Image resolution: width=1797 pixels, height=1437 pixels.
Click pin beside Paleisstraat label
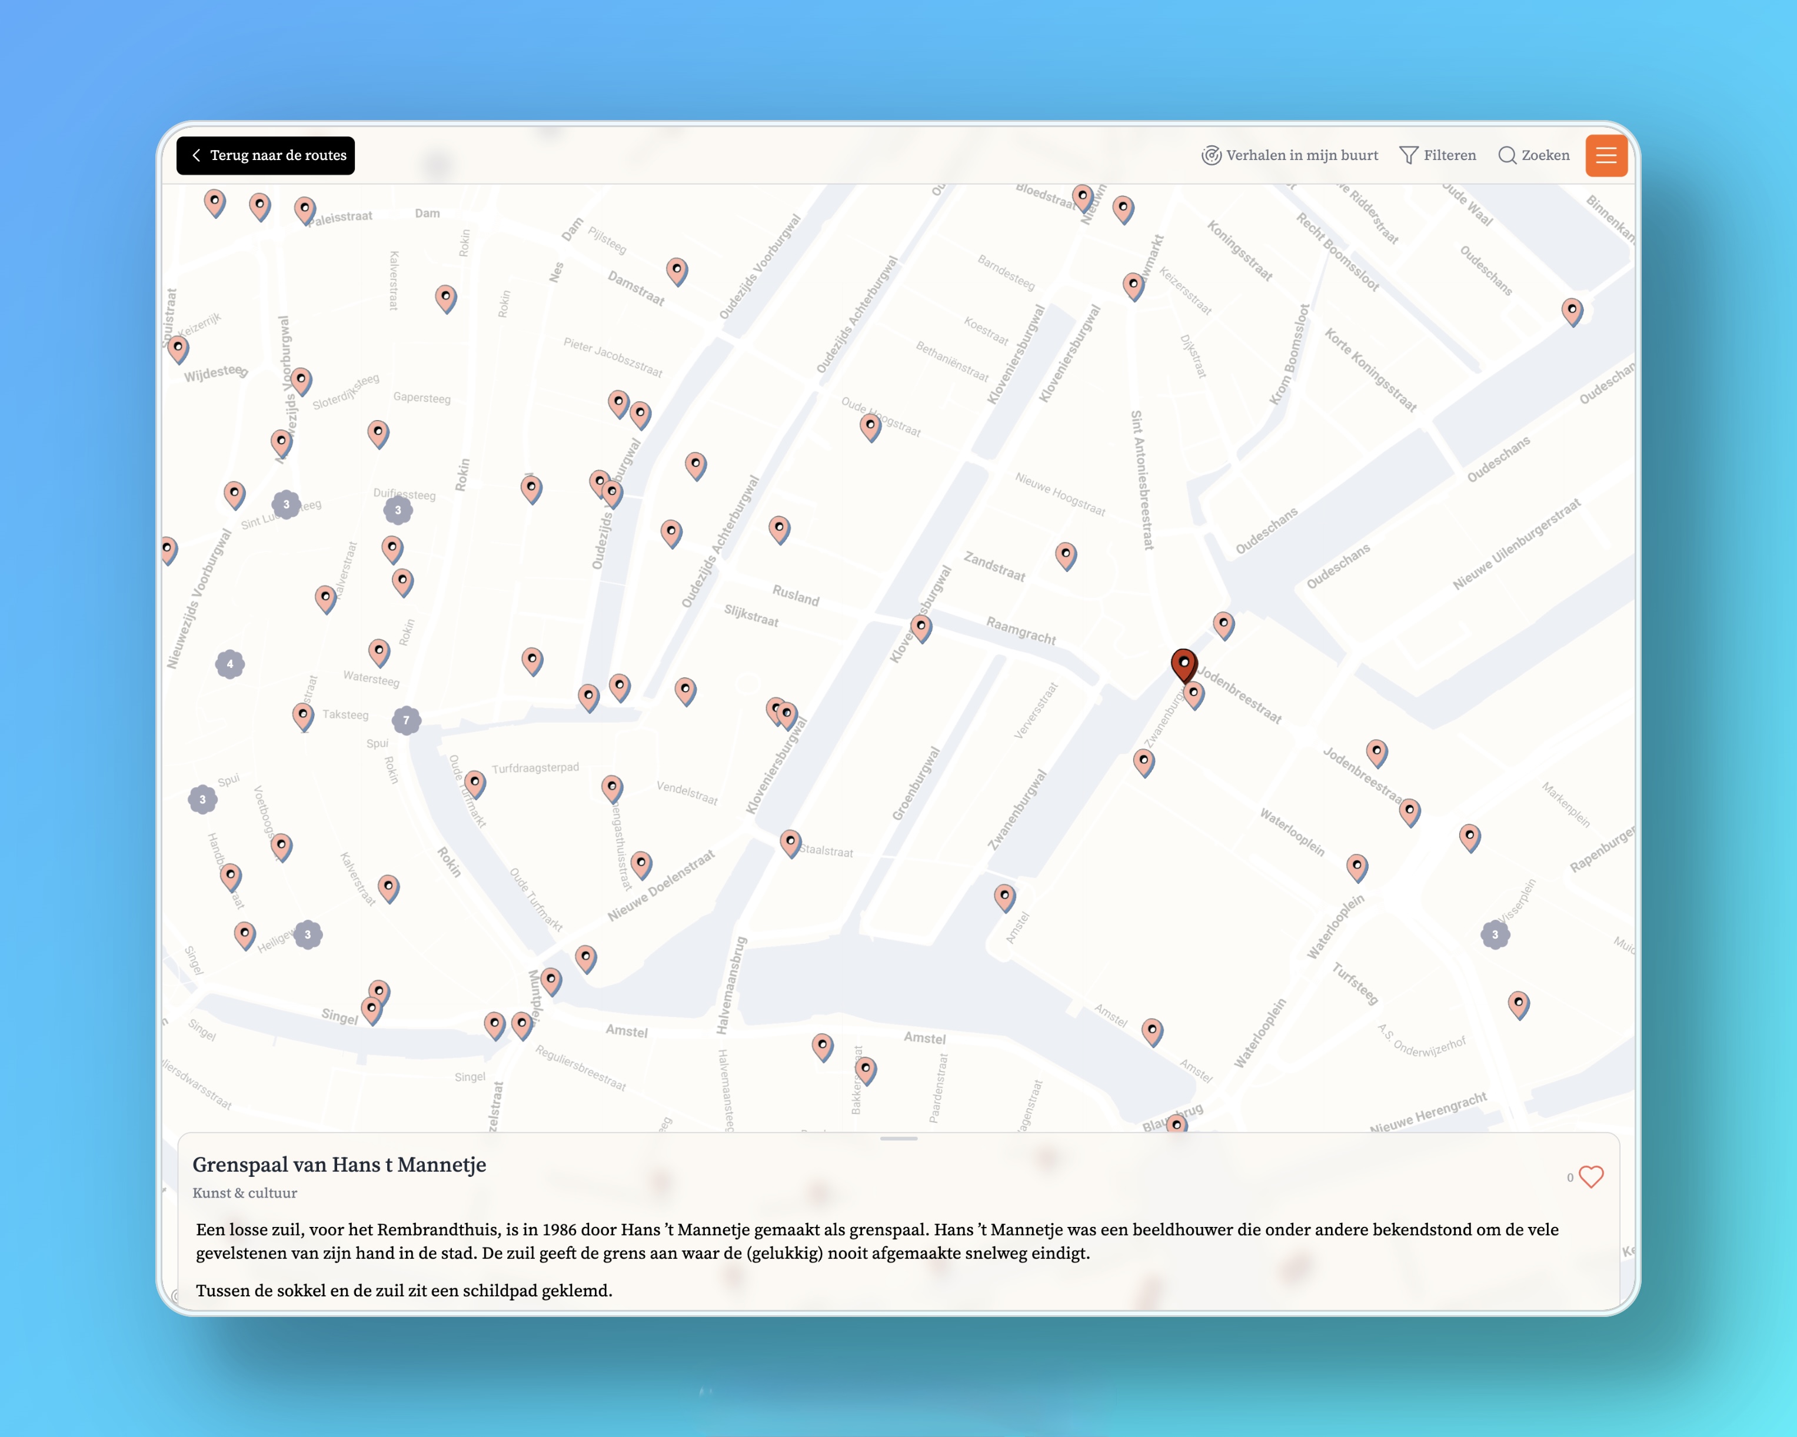(305, 209)
